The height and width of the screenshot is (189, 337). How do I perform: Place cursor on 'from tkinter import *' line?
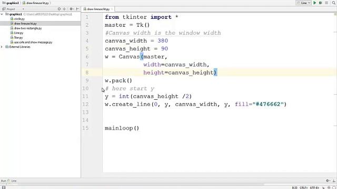coord(142,17)
